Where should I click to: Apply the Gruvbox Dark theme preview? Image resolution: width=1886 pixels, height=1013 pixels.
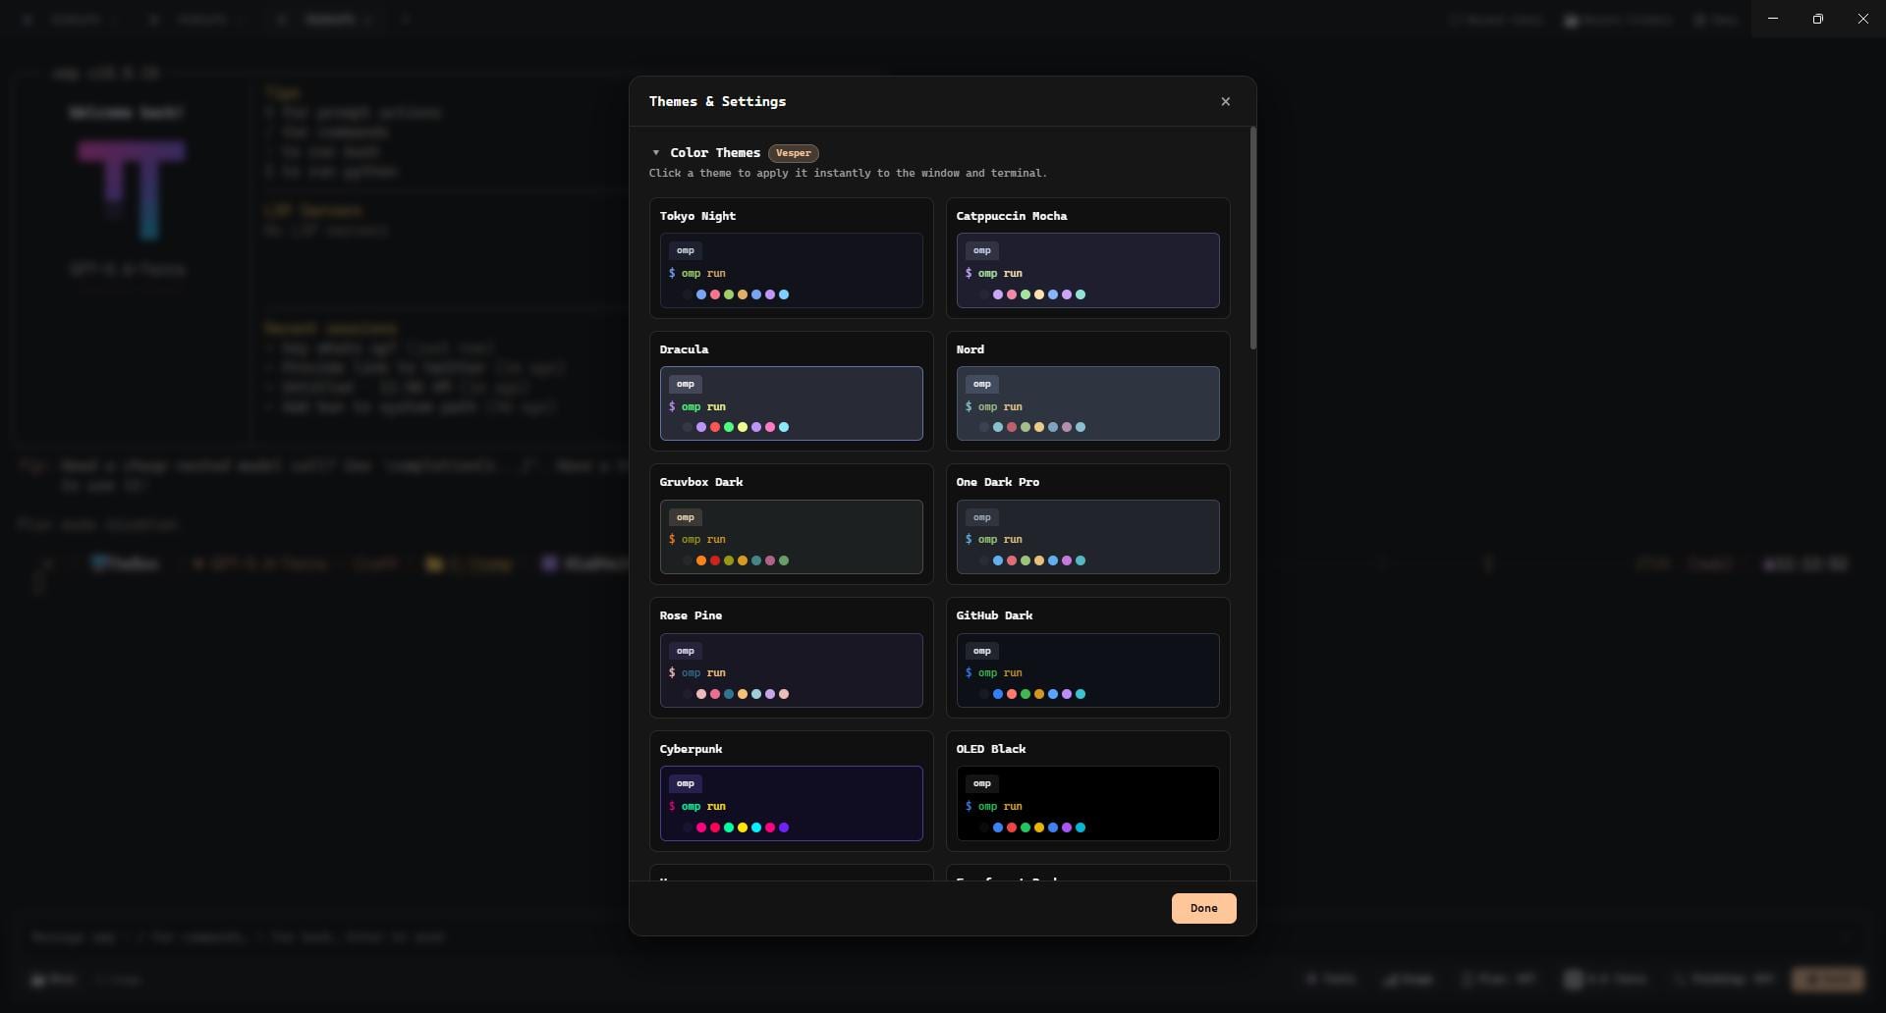tap(791, 537)
